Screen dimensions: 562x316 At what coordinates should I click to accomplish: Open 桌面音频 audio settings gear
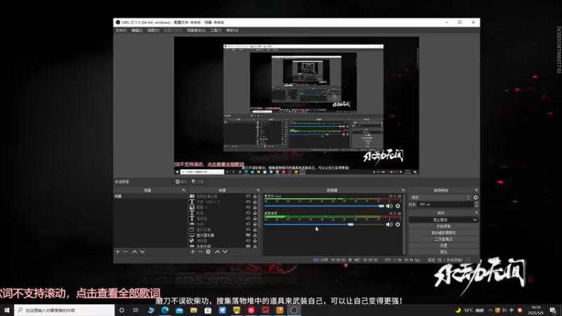pos(398,225)
